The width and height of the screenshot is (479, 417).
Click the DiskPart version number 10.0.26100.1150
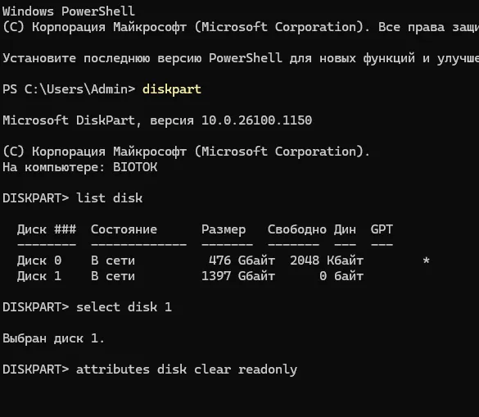[256, 120]
